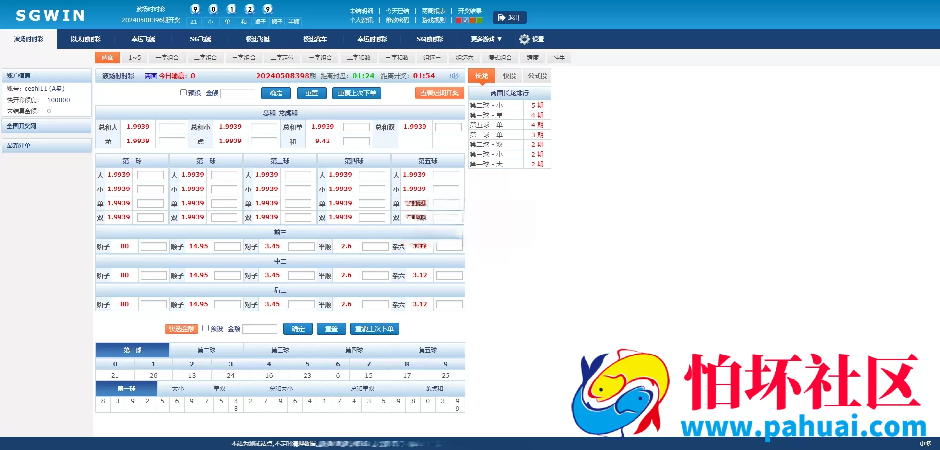Click the 总和大 bet amount field
Image resolution: width=940 pixels, height=450 pixels.
coord(172,127)
